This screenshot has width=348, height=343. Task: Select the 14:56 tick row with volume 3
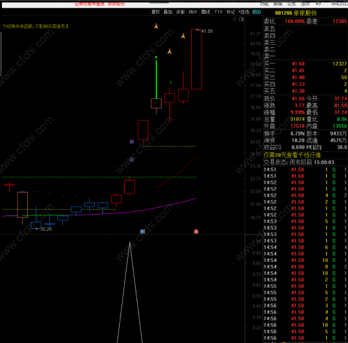(x=306, y=306)
